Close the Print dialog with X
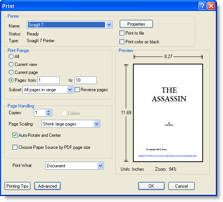The image size is (223, 202). [x=211, y=6]
